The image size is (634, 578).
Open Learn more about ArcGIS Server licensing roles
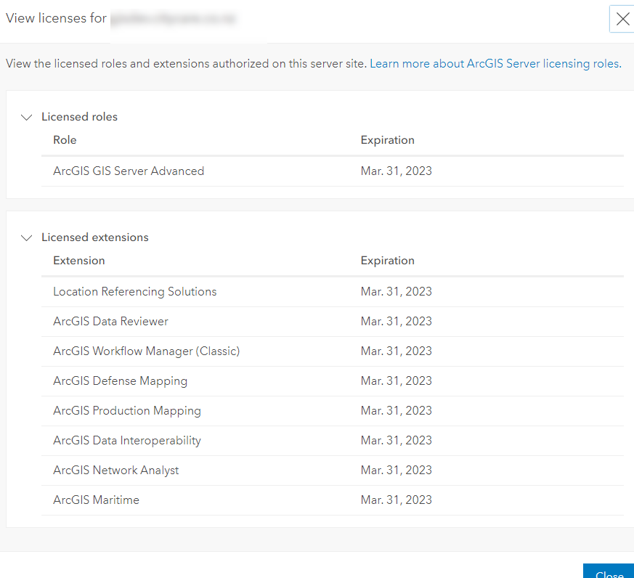pos(495,64)
